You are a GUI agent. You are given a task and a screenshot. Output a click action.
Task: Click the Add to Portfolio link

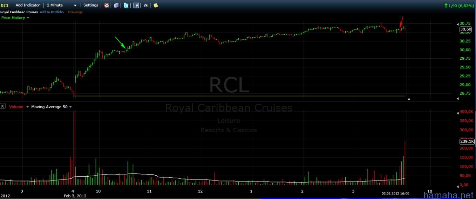click(52, 12)
